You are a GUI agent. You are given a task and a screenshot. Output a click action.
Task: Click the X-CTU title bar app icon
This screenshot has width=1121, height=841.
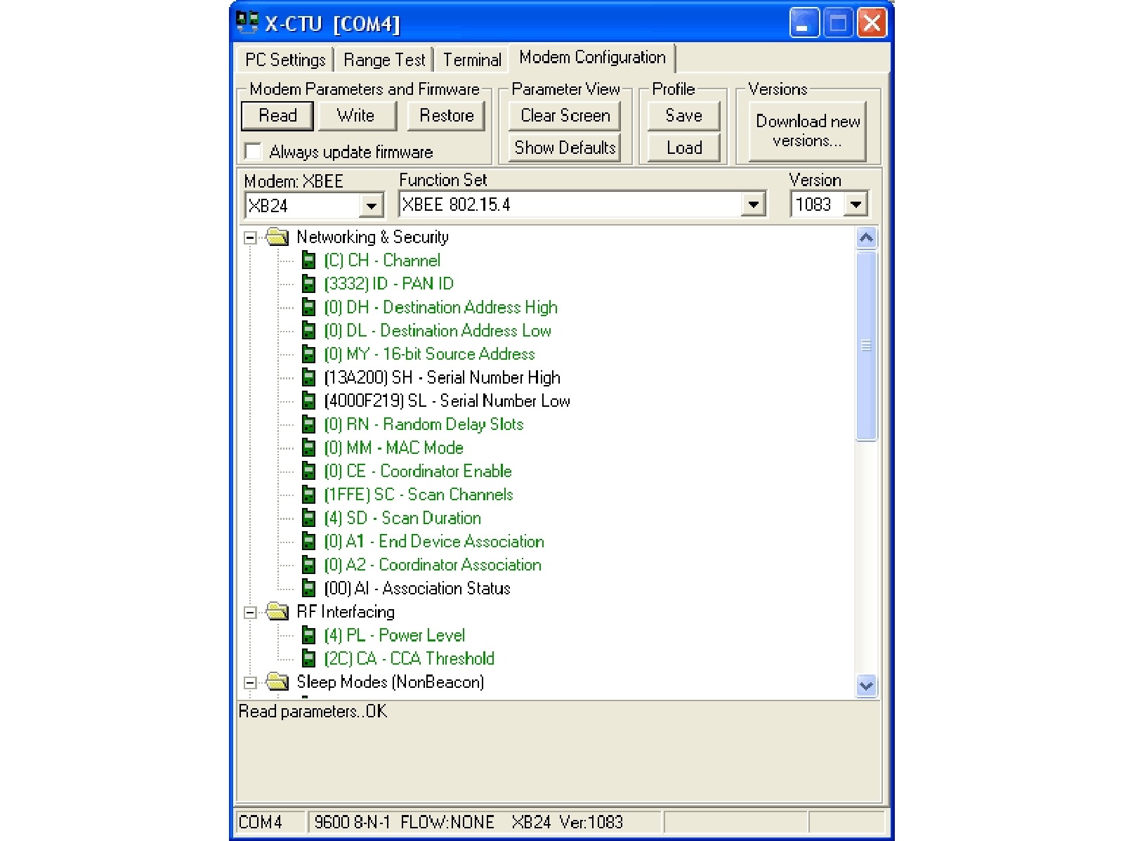point(248,22)
